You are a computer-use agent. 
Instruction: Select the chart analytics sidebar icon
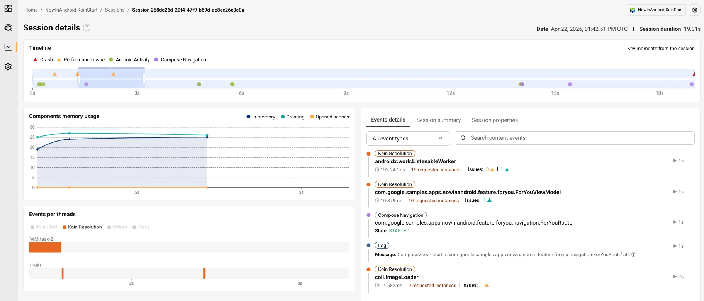point(8,47)
